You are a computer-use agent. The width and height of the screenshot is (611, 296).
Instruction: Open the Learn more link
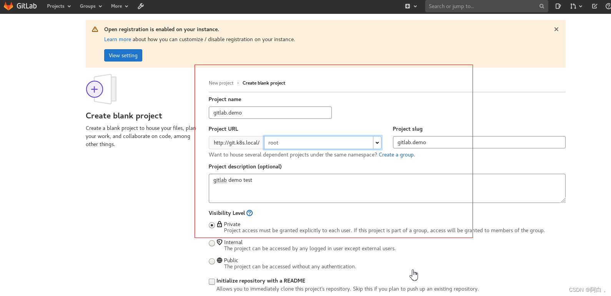coord(118,39)
